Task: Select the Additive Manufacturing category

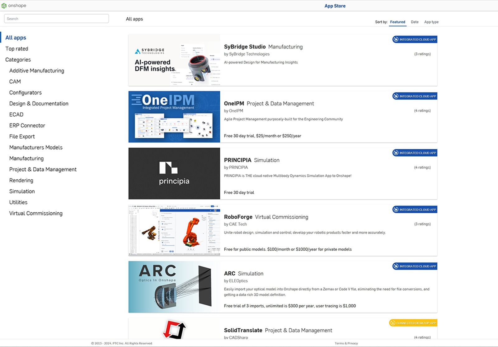Action: point(37,71)
